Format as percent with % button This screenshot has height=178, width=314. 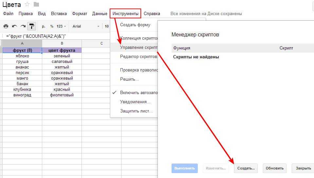52,26
